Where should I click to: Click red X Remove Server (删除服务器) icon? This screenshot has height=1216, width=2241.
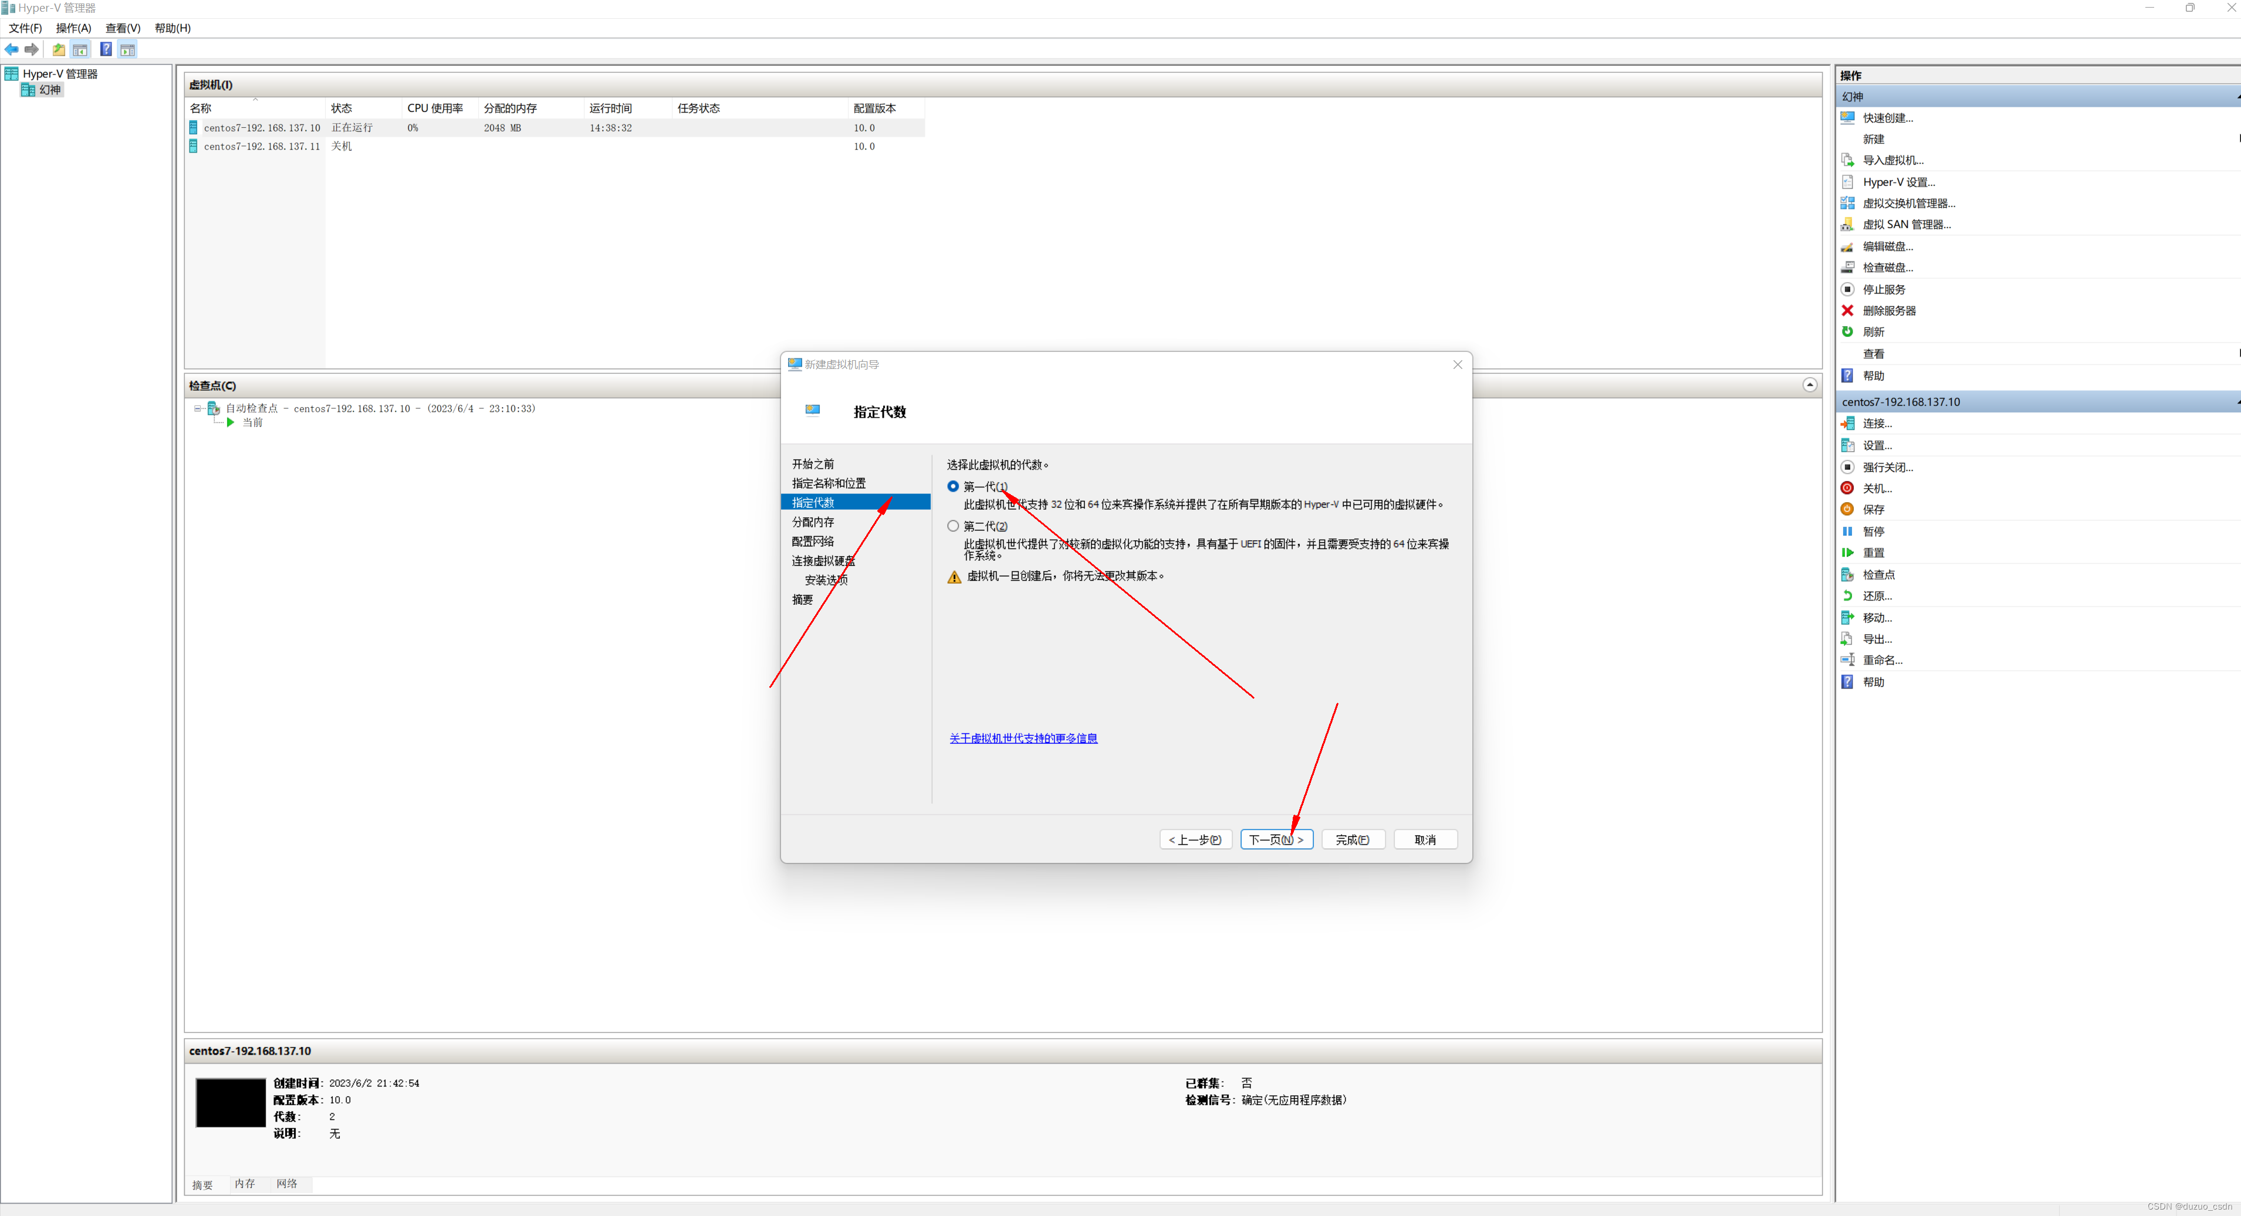click(1848, 310)
